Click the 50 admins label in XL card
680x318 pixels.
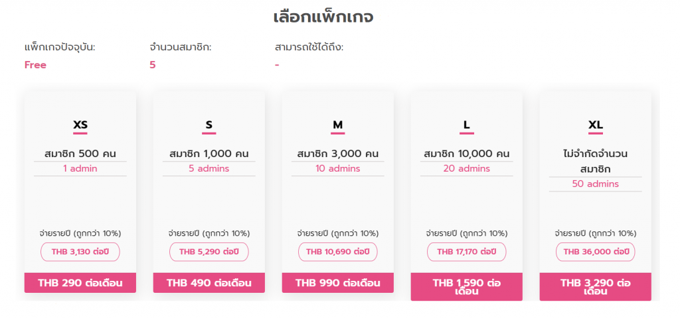click(x=596, y=184)
